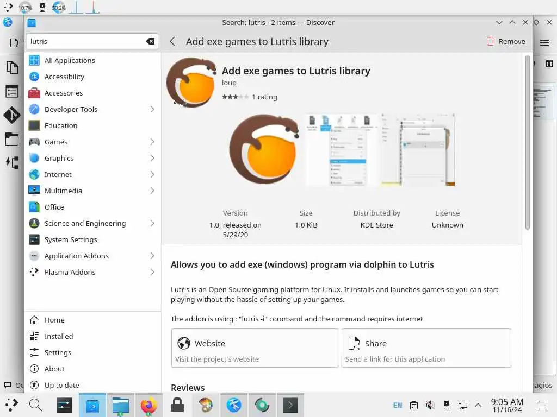The height and width of the screenshot is (417, 557).
Task: Expand the Developer Tools category arrow
Action: (x=152, y=109)
